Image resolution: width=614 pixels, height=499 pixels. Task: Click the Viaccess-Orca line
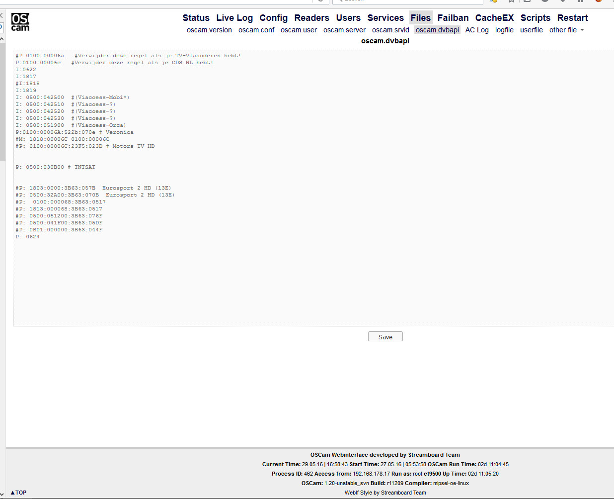tap(71, 125)
